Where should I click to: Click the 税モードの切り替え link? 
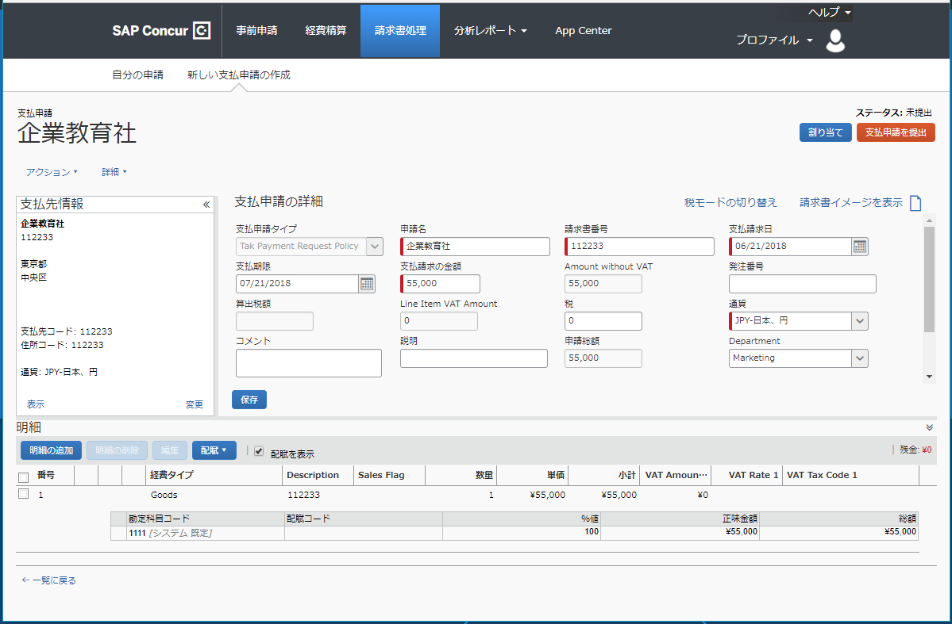coord(730,203)
